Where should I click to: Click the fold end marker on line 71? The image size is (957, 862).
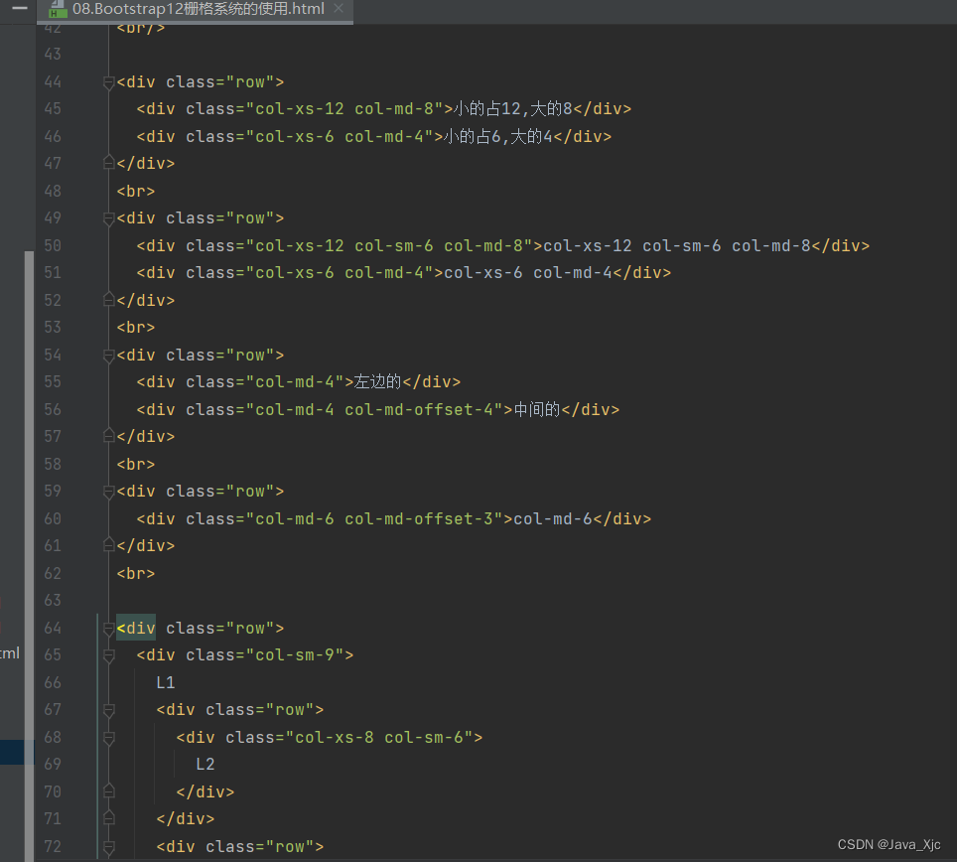pyautogui.click(x=108, y=818)
